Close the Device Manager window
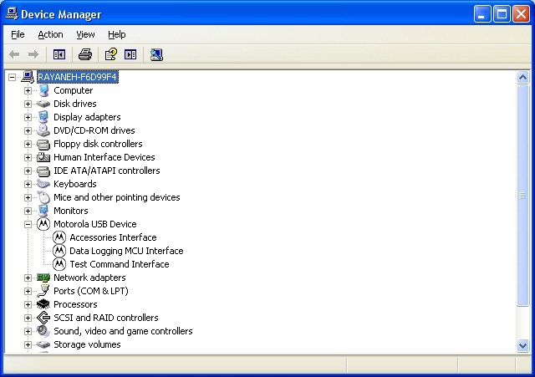 pos(521,14)
